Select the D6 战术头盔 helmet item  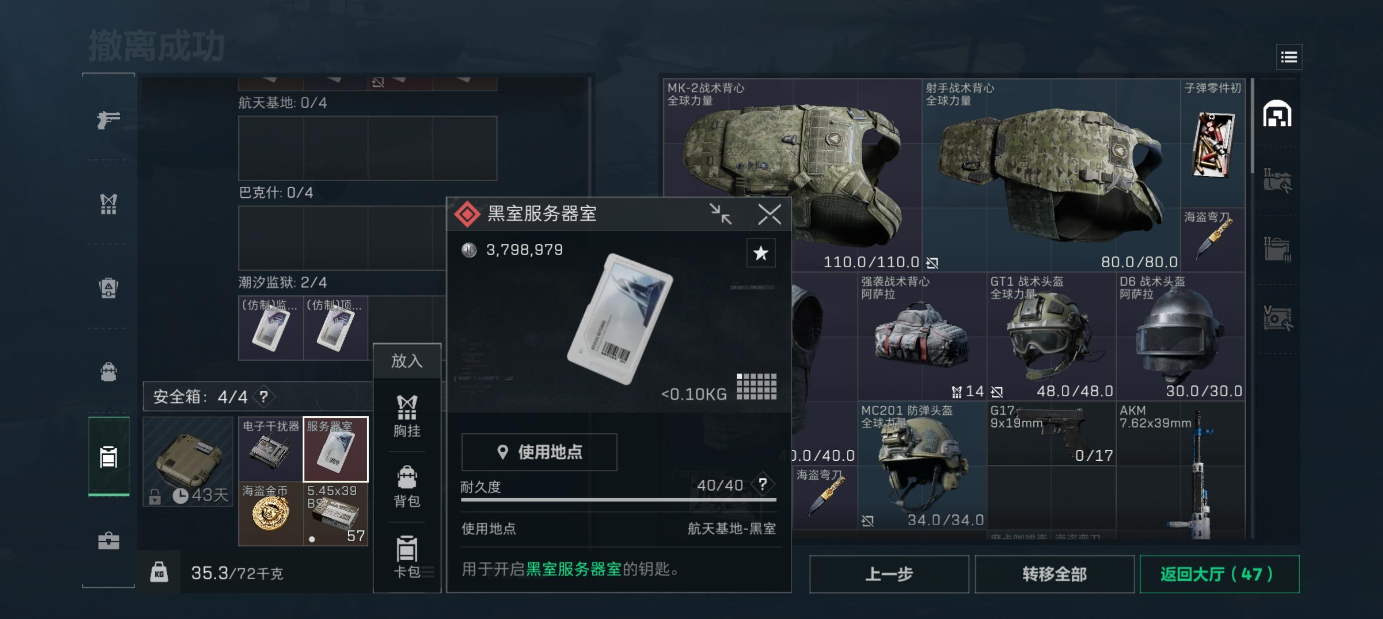point(1180,336)
